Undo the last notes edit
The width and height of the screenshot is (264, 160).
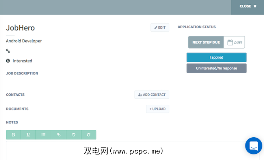click(74, 135)
